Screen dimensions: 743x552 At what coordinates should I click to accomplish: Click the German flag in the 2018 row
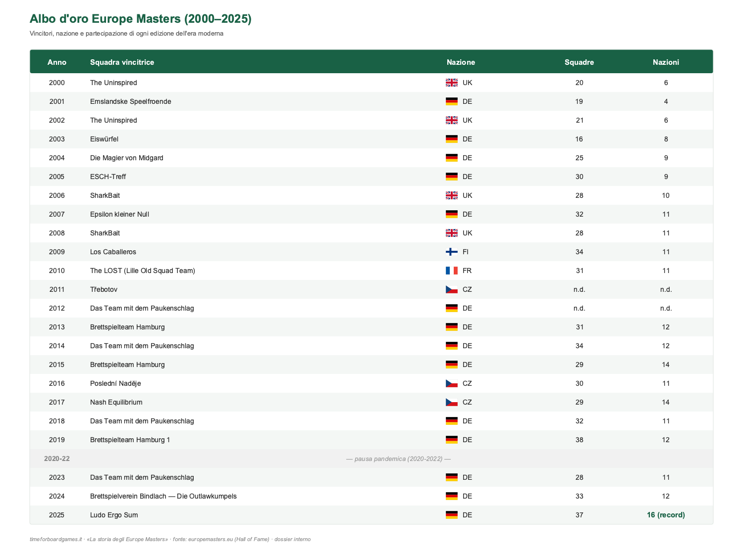[x=451, y=421]
